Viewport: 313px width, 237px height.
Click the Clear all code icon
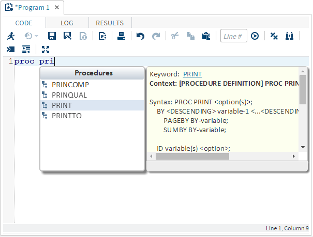(x=274, y=36)
